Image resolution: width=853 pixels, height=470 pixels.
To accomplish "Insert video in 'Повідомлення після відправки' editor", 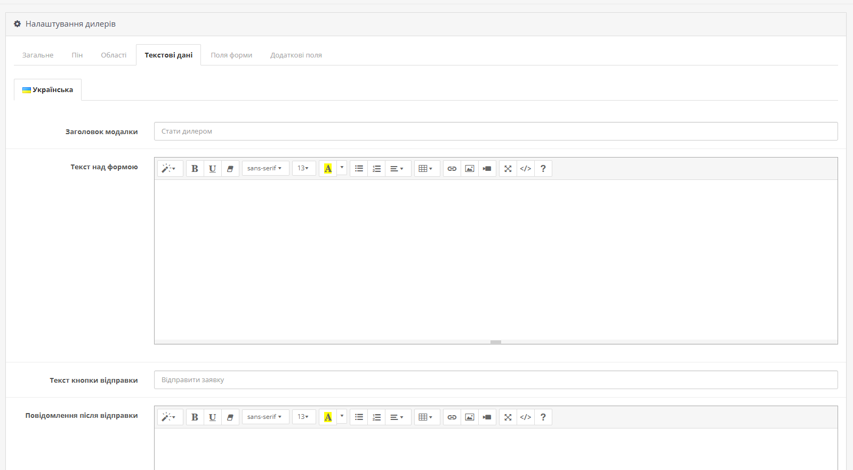I will coord(487,417).
